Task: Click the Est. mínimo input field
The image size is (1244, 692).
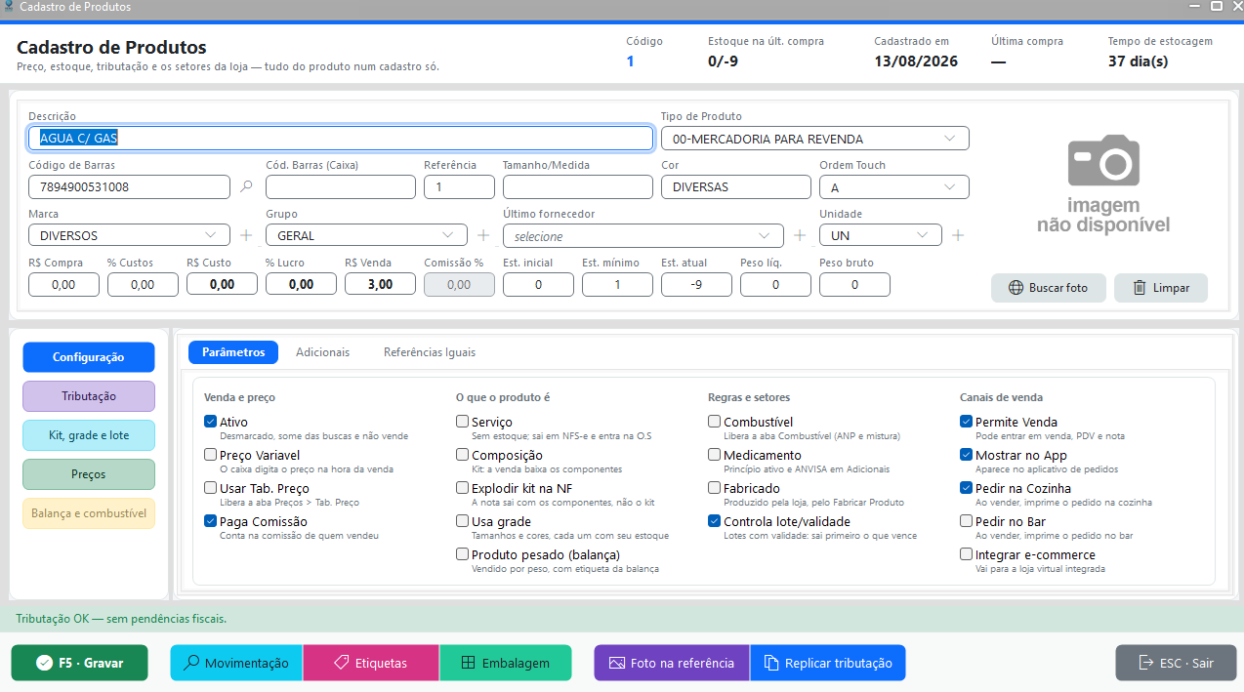Action: (618, 284)
